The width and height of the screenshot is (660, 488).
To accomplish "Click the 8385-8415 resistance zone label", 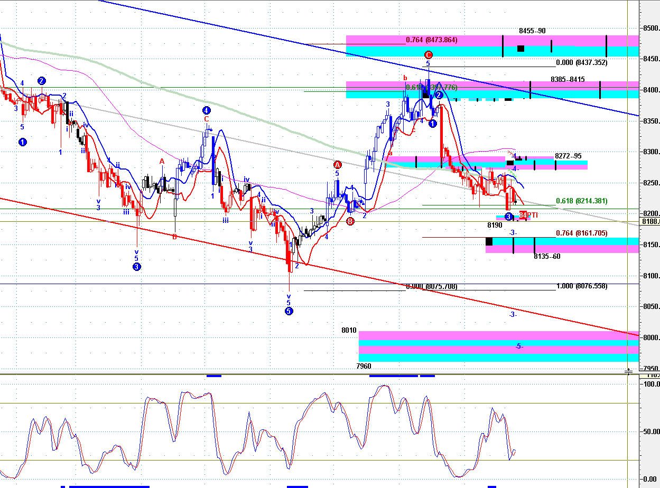I will tap(568, 80).
